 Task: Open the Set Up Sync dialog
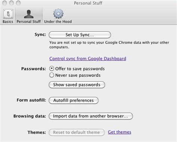[x=80, y=35]
